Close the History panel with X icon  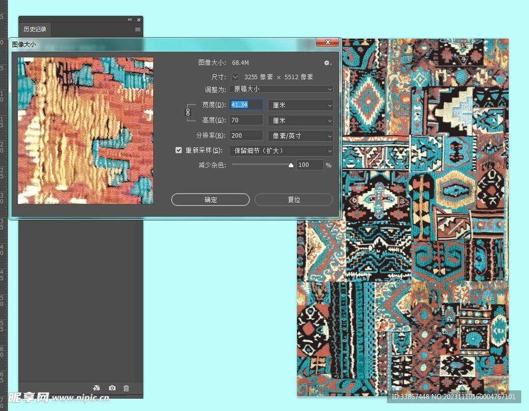tap(138, 20)
